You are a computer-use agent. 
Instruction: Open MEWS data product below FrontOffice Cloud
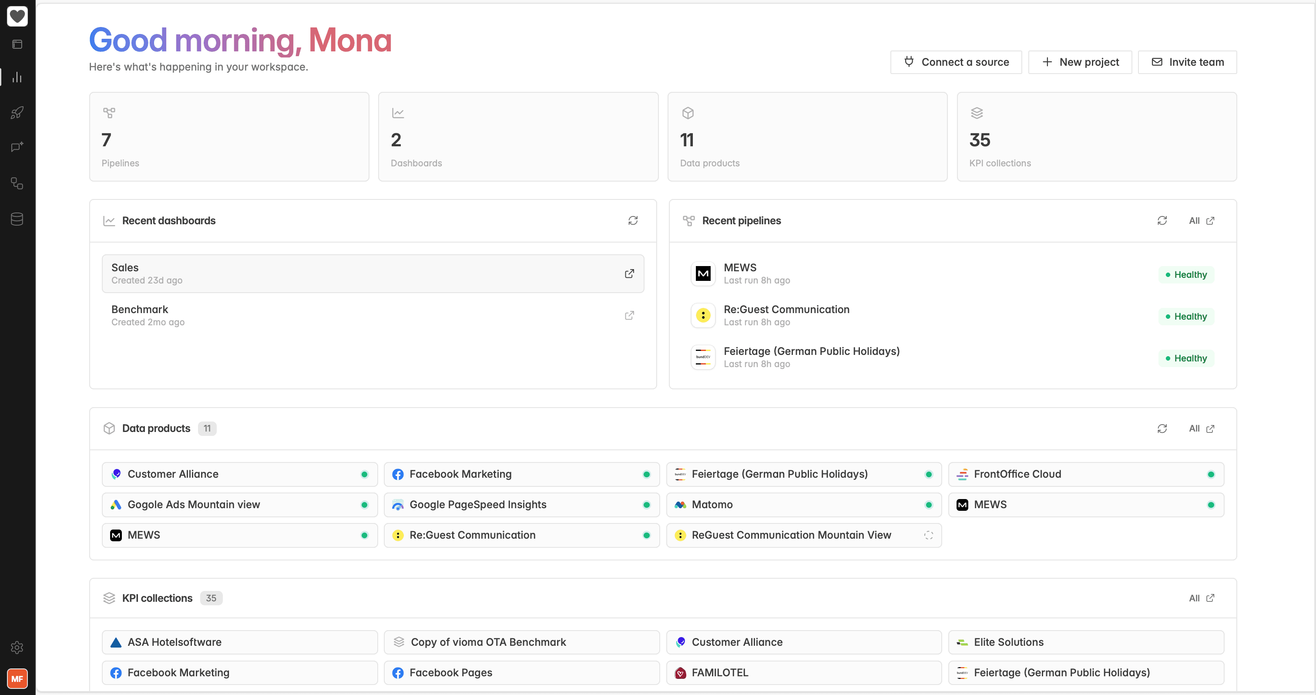pyautogui.click(x=1086, y=505)
